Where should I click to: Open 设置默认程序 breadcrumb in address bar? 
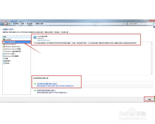[x=39, y=24]
